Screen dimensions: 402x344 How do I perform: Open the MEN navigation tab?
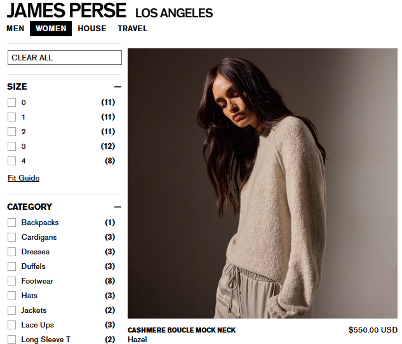[15, 29]
